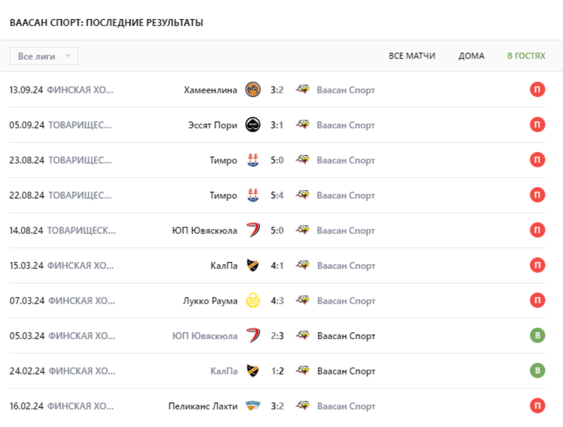
Task: Open the league link for the 24.02.24 match
Action: (82, 371)
